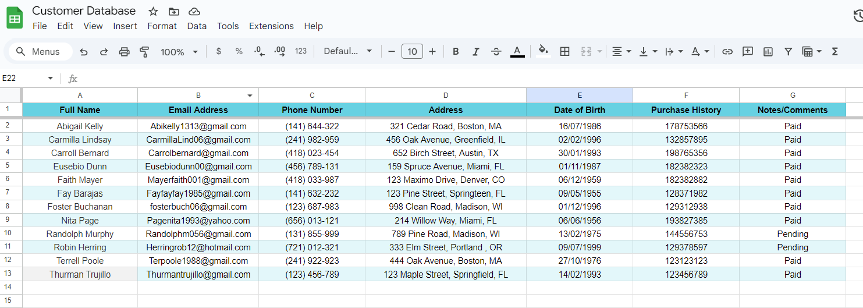The width and height of the screenshot is (863, 308).
Task: Open the Default font dropdown
Action: coord(348,51)
